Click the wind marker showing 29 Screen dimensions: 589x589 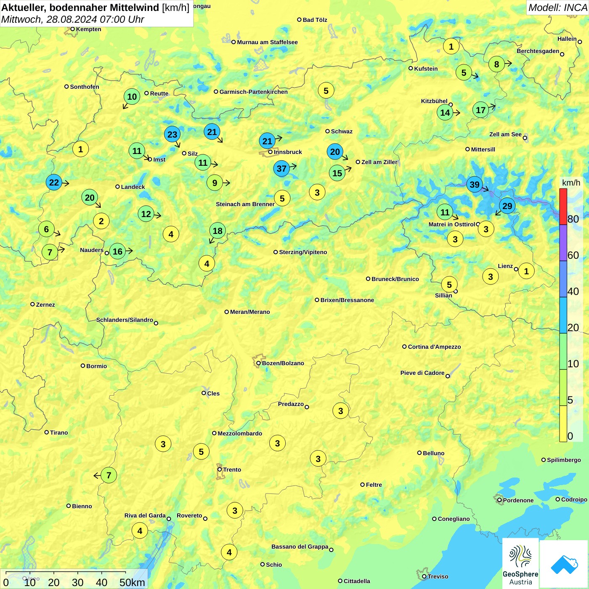pos(507,206)
